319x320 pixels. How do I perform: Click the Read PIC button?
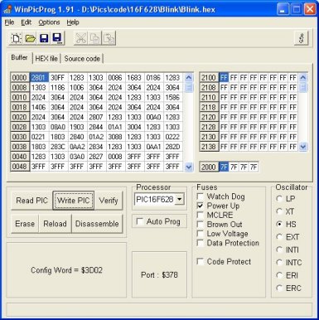(x=31, y=201)
